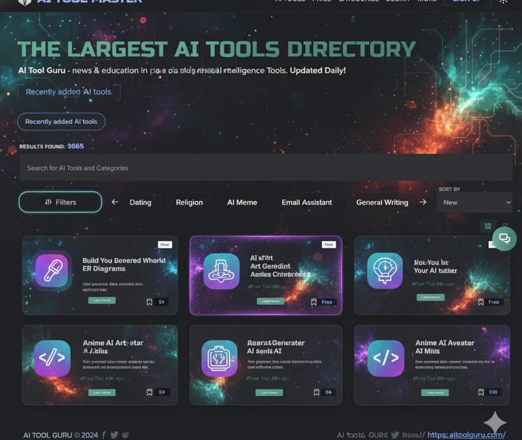Click the heading THE LARGEST AI TOOLS DIRECTORY
This screenshot has height=440, width=522.
tap(217, 49)
